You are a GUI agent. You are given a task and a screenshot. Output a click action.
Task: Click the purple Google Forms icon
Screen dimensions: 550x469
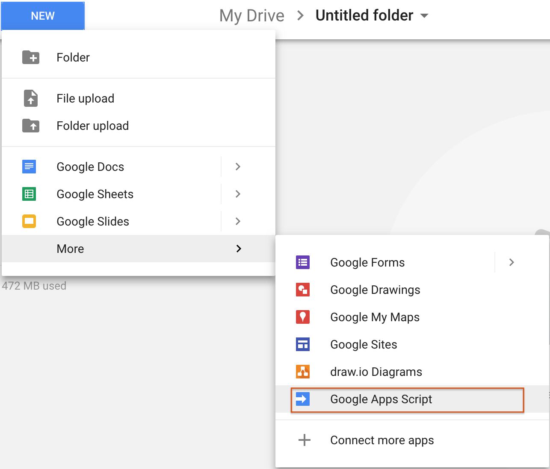tap(303, 262)
